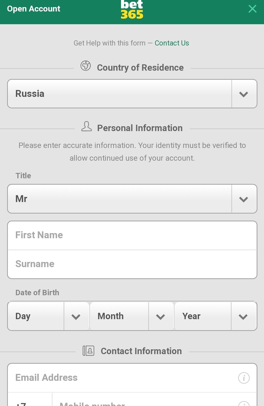This screenshot has width=264, height=406.
Task: Click the Year dropdown chevron arrow
Action: (x=243, y=317)
